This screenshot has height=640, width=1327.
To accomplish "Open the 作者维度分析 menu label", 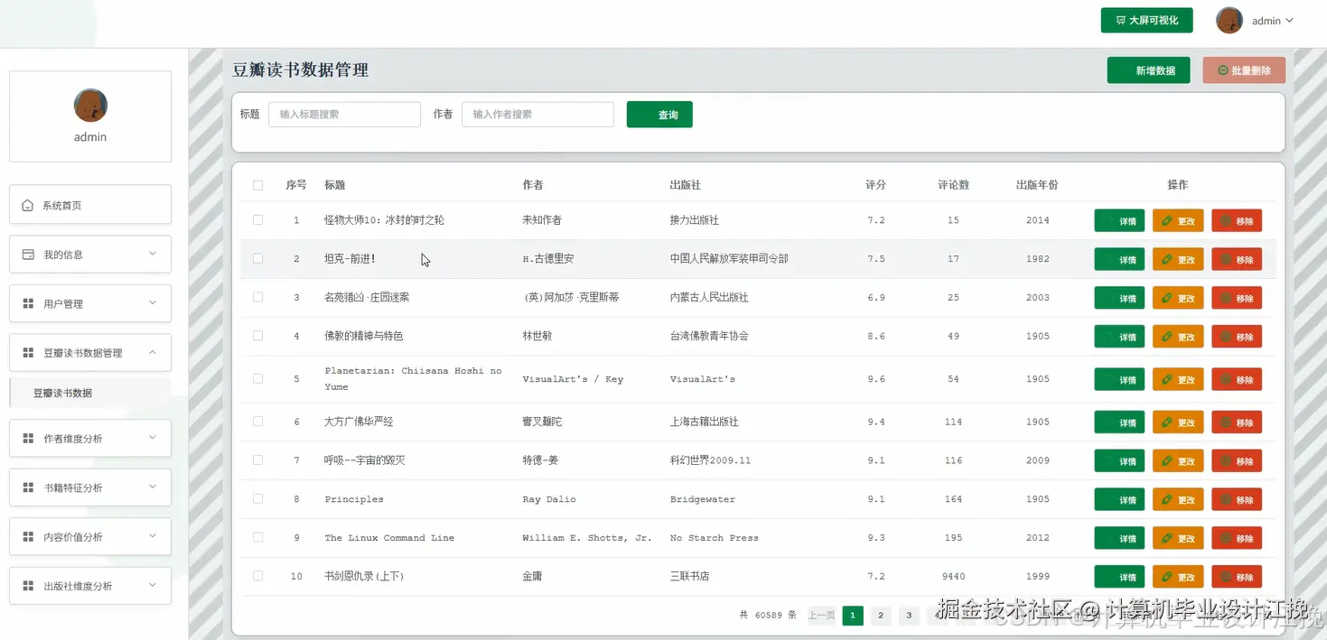I will [x=73, y=439].
